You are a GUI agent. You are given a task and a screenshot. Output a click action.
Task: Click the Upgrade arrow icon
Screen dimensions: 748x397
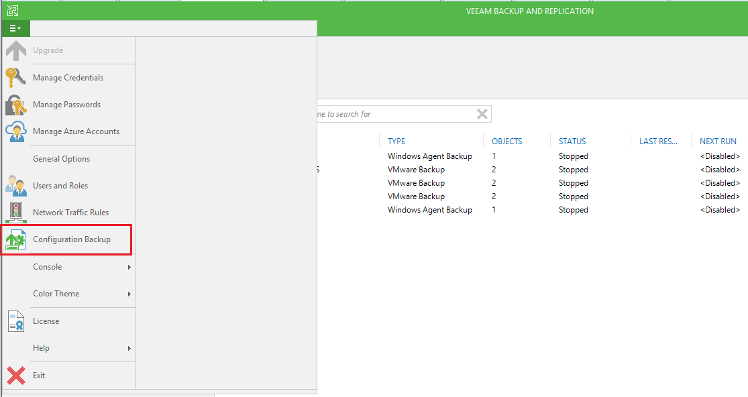click(x=15, y=50)
